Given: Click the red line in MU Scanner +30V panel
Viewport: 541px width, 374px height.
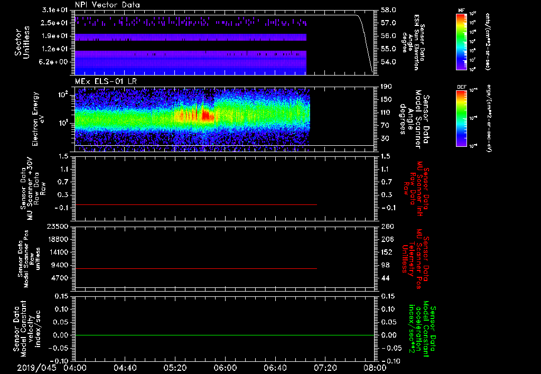Looking at the screenshot, I should point(196,204).
